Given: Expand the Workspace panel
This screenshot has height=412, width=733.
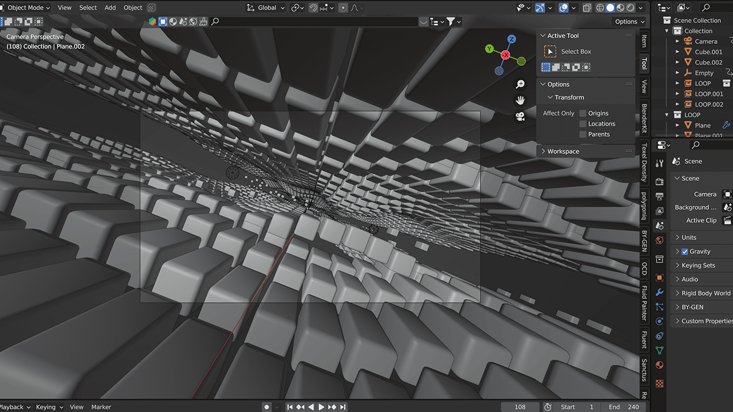Looking at the screenshot, I should (563, 151).
